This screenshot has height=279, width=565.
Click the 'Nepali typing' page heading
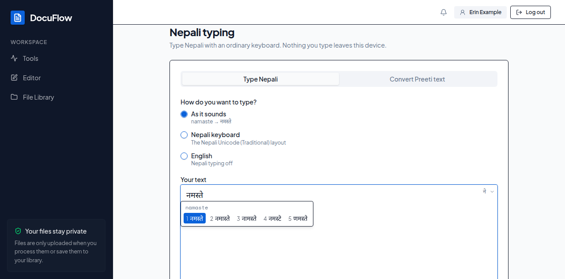202,33
